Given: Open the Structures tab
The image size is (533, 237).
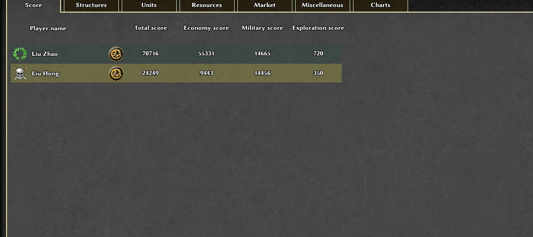Looking at the screenshot, I should click(x=91, y=5).
